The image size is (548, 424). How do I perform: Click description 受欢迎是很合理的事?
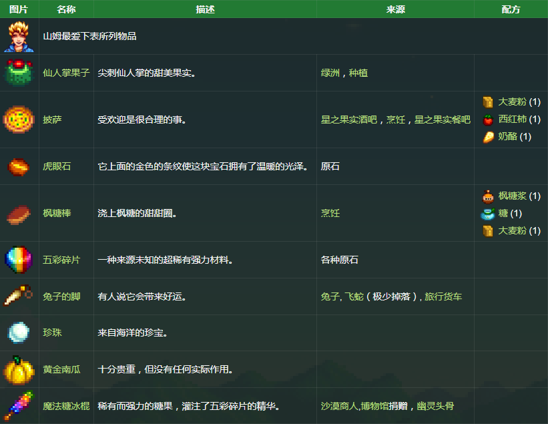(x=142, y=120)
